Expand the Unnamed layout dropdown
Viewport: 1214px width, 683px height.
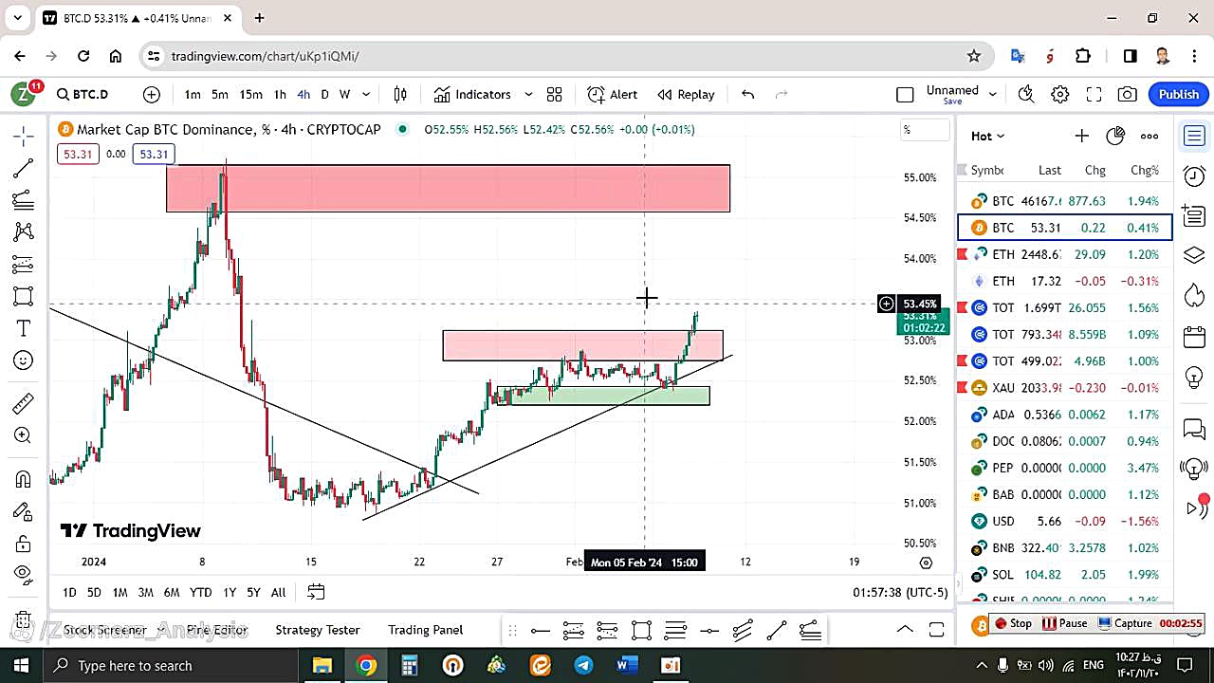[x=993, y=94]
